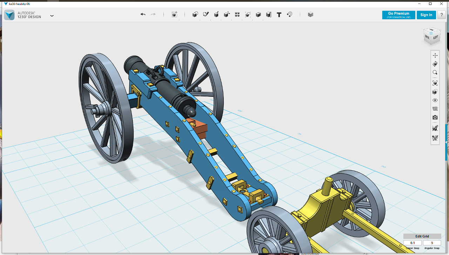This screenshot has width=449, height=255.
Task: Click the Sign In button
Action: [426, 15]
